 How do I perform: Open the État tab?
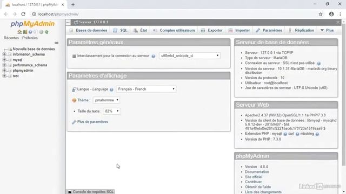click(x=141, y=30)
